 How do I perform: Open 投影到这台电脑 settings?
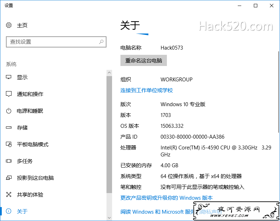tap(35, 178)
